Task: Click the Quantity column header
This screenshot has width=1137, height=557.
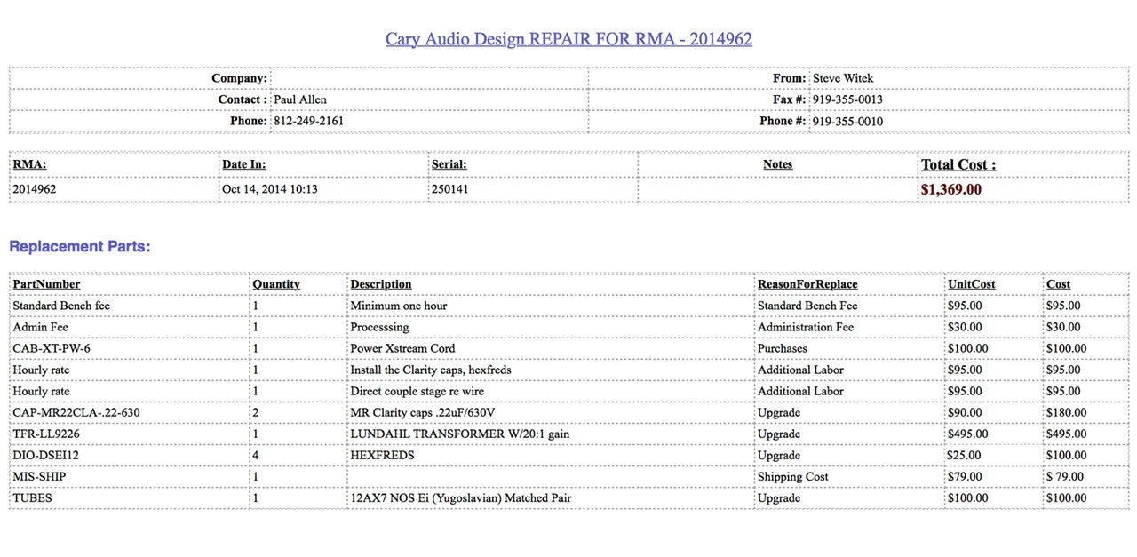Action: (x=276, y=284)
